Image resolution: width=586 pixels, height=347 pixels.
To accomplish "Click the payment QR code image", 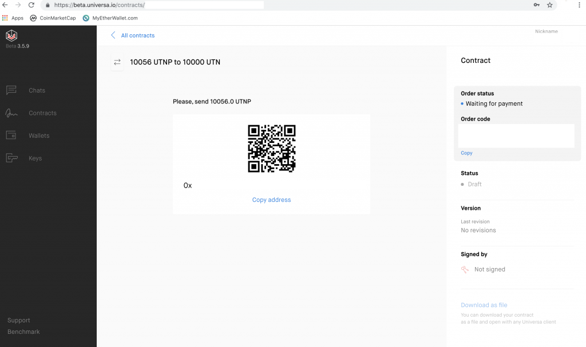I will 271,149.
